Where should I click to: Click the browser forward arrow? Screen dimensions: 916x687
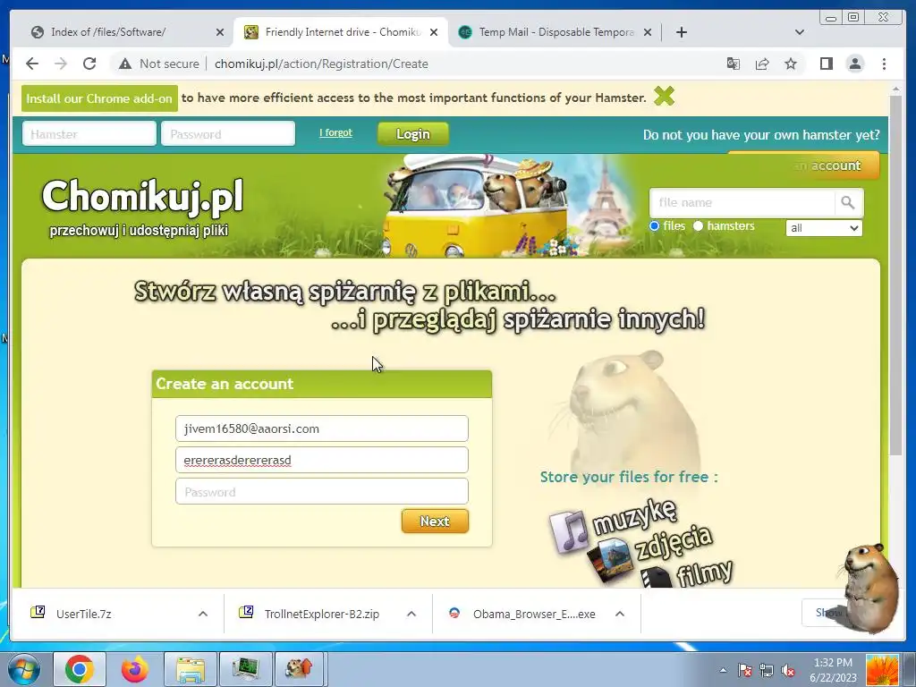tap(61, 64)
